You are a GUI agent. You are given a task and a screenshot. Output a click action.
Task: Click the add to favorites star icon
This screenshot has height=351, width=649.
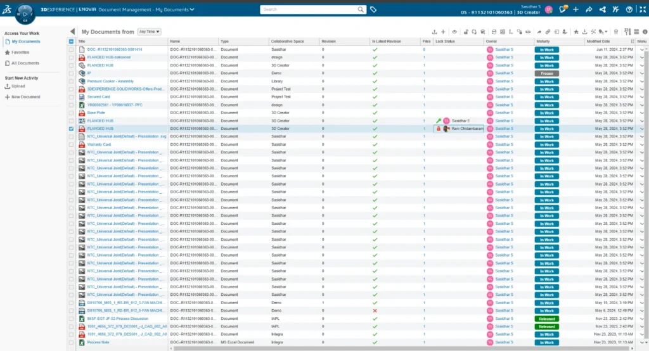pos(576,32)
